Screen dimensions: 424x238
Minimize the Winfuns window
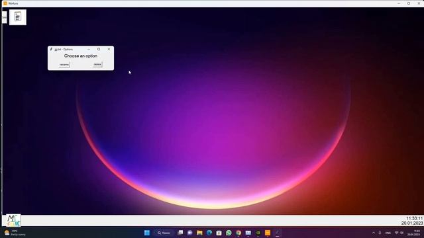click(x=399, y=3)
